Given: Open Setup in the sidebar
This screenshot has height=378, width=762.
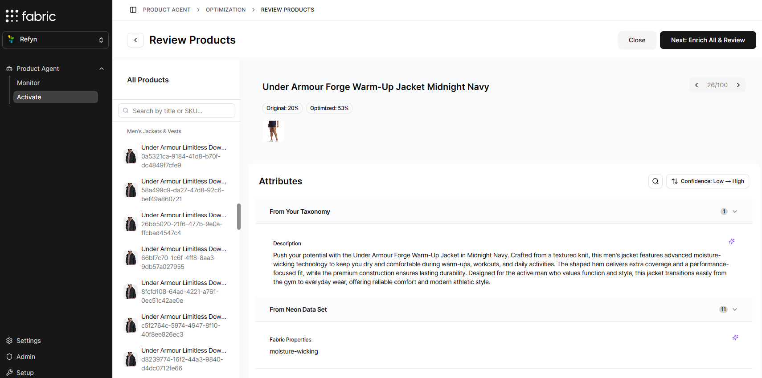Looking at the screenshot, I should (25, 373).
